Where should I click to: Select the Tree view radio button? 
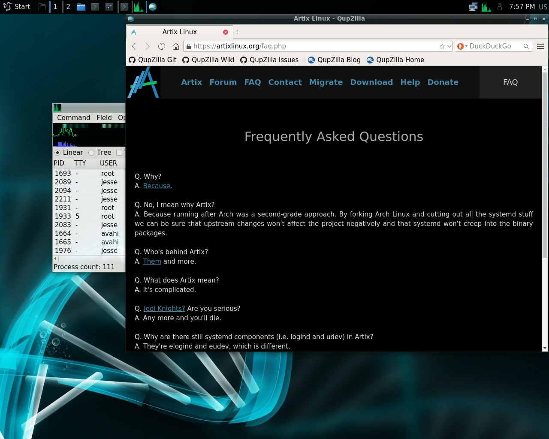click(91, 153)
